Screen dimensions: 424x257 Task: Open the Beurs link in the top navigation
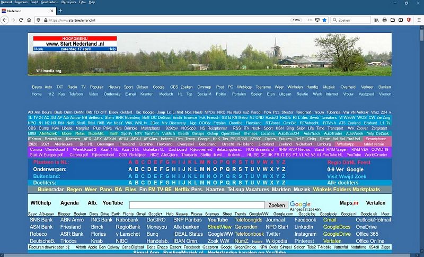[x=37, y=87]
